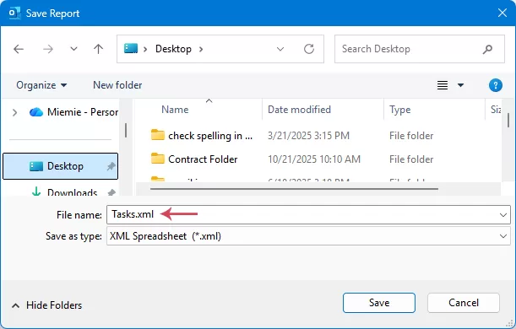The width and height of the screenshot is (516, 329).
Task: Select the 'check spelling in ...' folder
Action: click(210, 136)
